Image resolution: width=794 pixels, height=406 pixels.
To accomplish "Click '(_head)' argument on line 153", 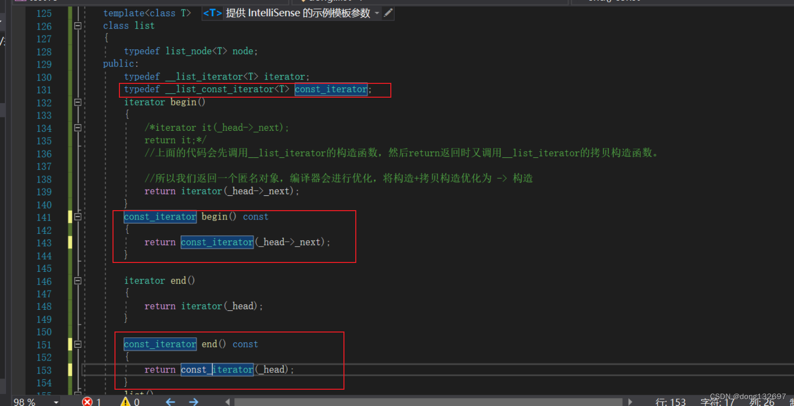I will click(272, 369).
